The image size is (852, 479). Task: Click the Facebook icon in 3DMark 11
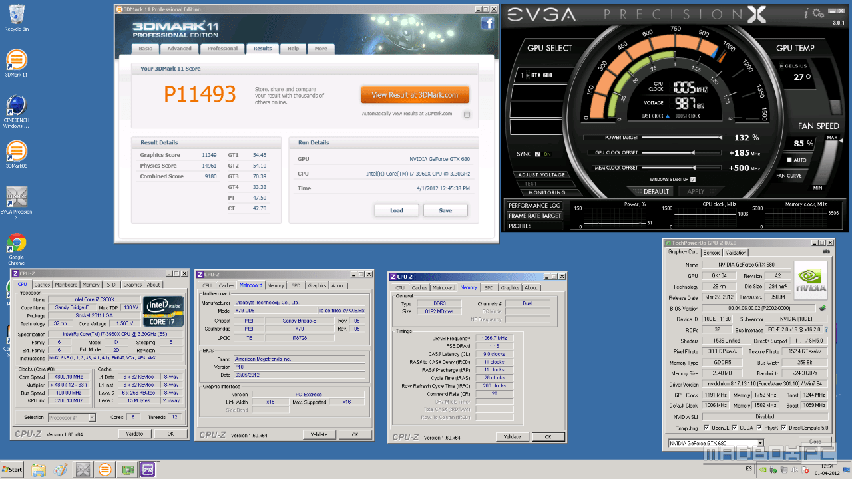[487, 23]
